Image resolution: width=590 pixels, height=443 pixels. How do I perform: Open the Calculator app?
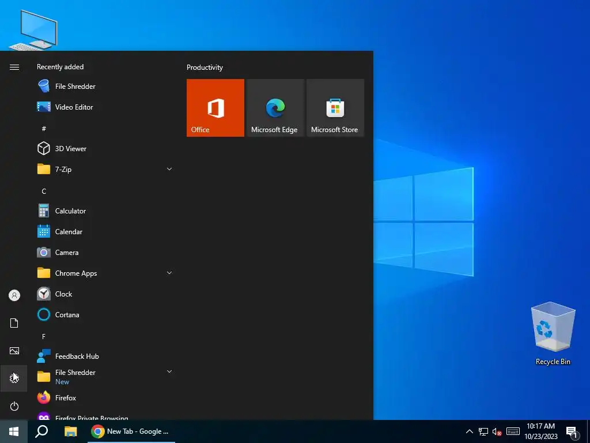(105, 211)
